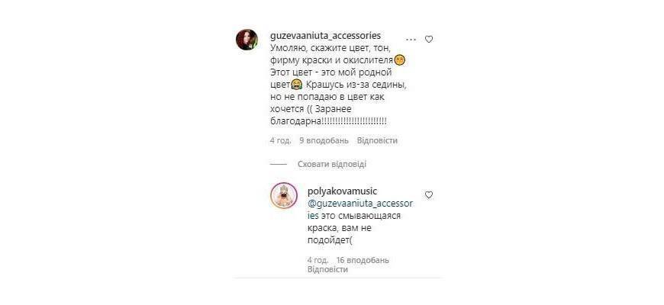
Task: Open polyakovamusic profile avatar
Action: [284, 195]
